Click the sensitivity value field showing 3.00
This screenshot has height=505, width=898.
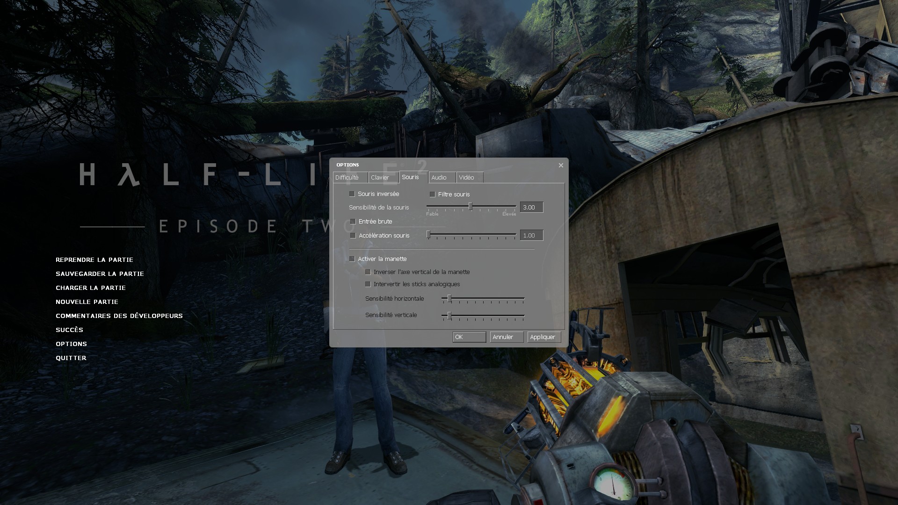pos(531,208)
